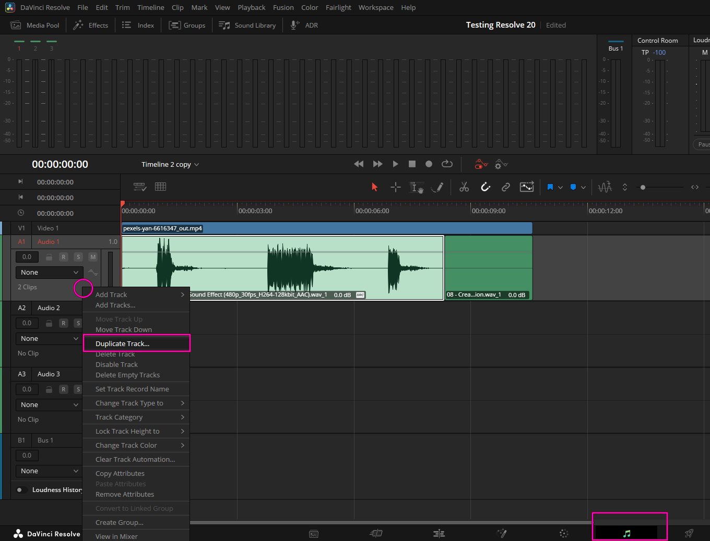Select the Edit Selection hand tool
Screen dimensions: 710x541
coord(417,187)
